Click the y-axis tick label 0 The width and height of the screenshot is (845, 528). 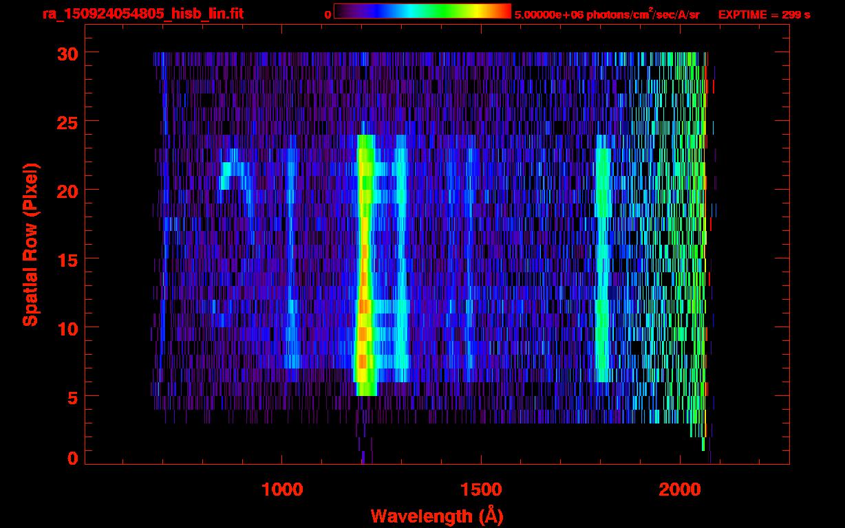tap(73, 458)
